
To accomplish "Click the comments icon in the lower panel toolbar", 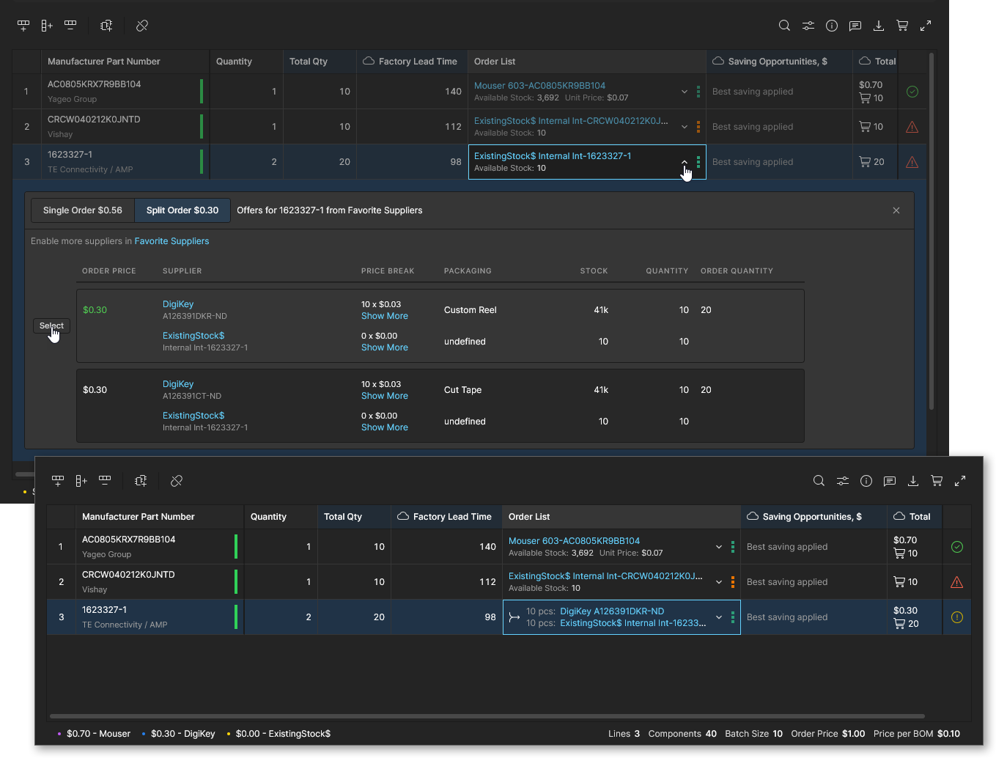I will pyautogui.click(x=890, y=481).
